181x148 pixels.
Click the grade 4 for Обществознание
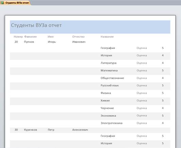163,78
